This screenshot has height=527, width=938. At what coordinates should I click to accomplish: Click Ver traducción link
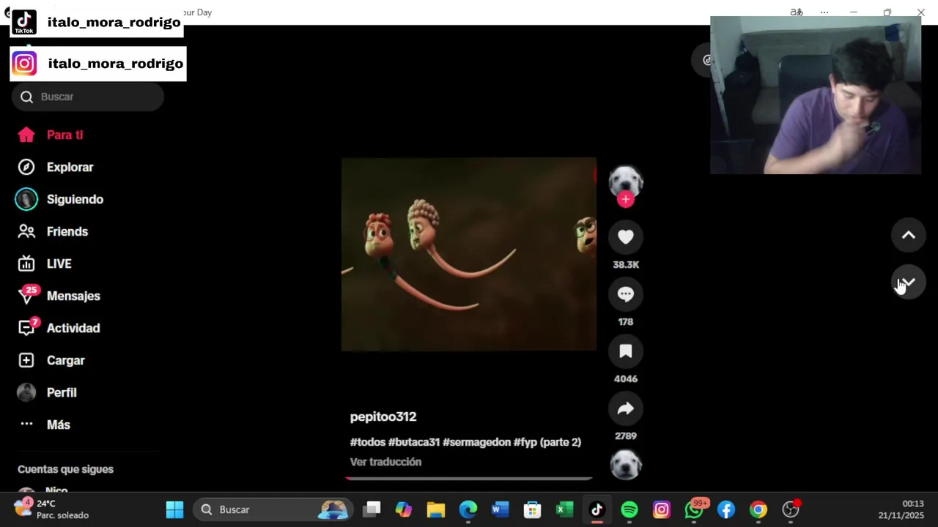(385, 462)
